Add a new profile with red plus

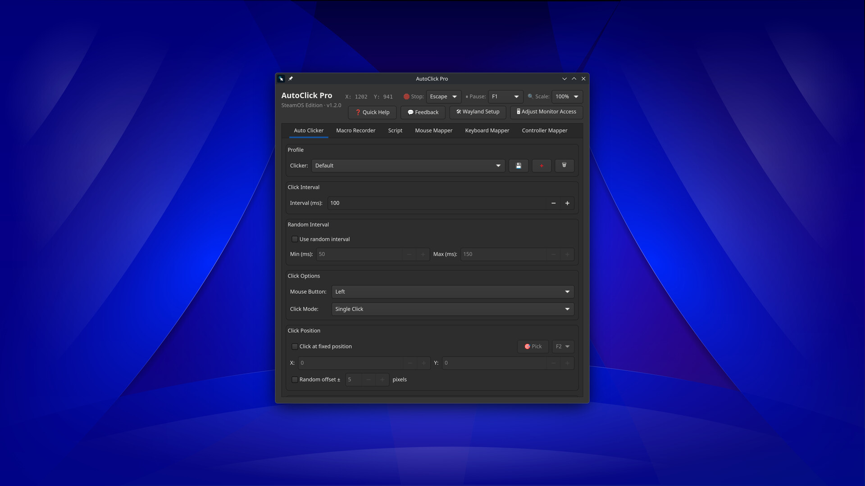[x=542, y=166]
